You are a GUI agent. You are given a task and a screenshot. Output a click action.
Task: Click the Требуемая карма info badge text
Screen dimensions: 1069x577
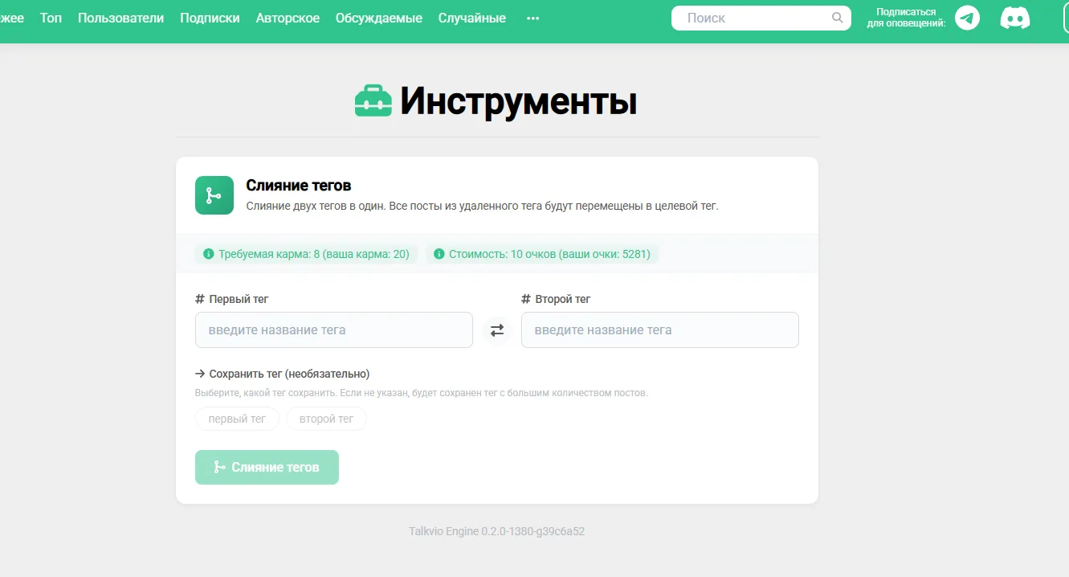click(x=314, y=254)
